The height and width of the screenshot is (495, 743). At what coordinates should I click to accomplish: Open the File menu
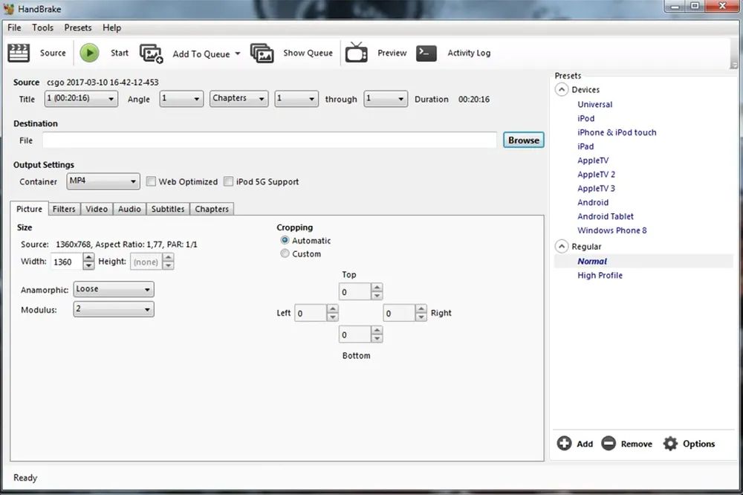click(x=14, y=27)
